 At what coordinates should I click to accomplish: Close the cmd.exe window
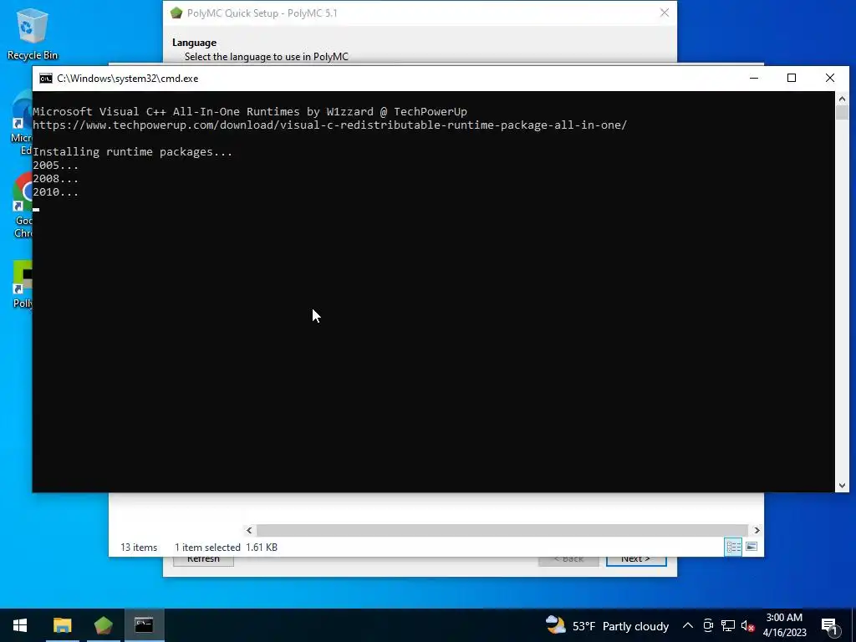830,78
